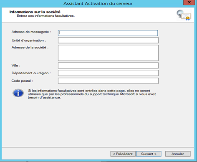Go back with the Précédent button
The height and width of the screenshot is (162, 197).
(123, 154)
